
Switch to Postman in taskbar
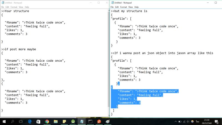99,121
